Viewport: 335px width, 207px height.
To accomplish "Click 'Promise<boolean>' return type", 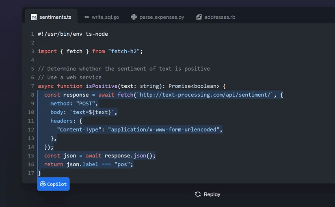I will (194, 86).
